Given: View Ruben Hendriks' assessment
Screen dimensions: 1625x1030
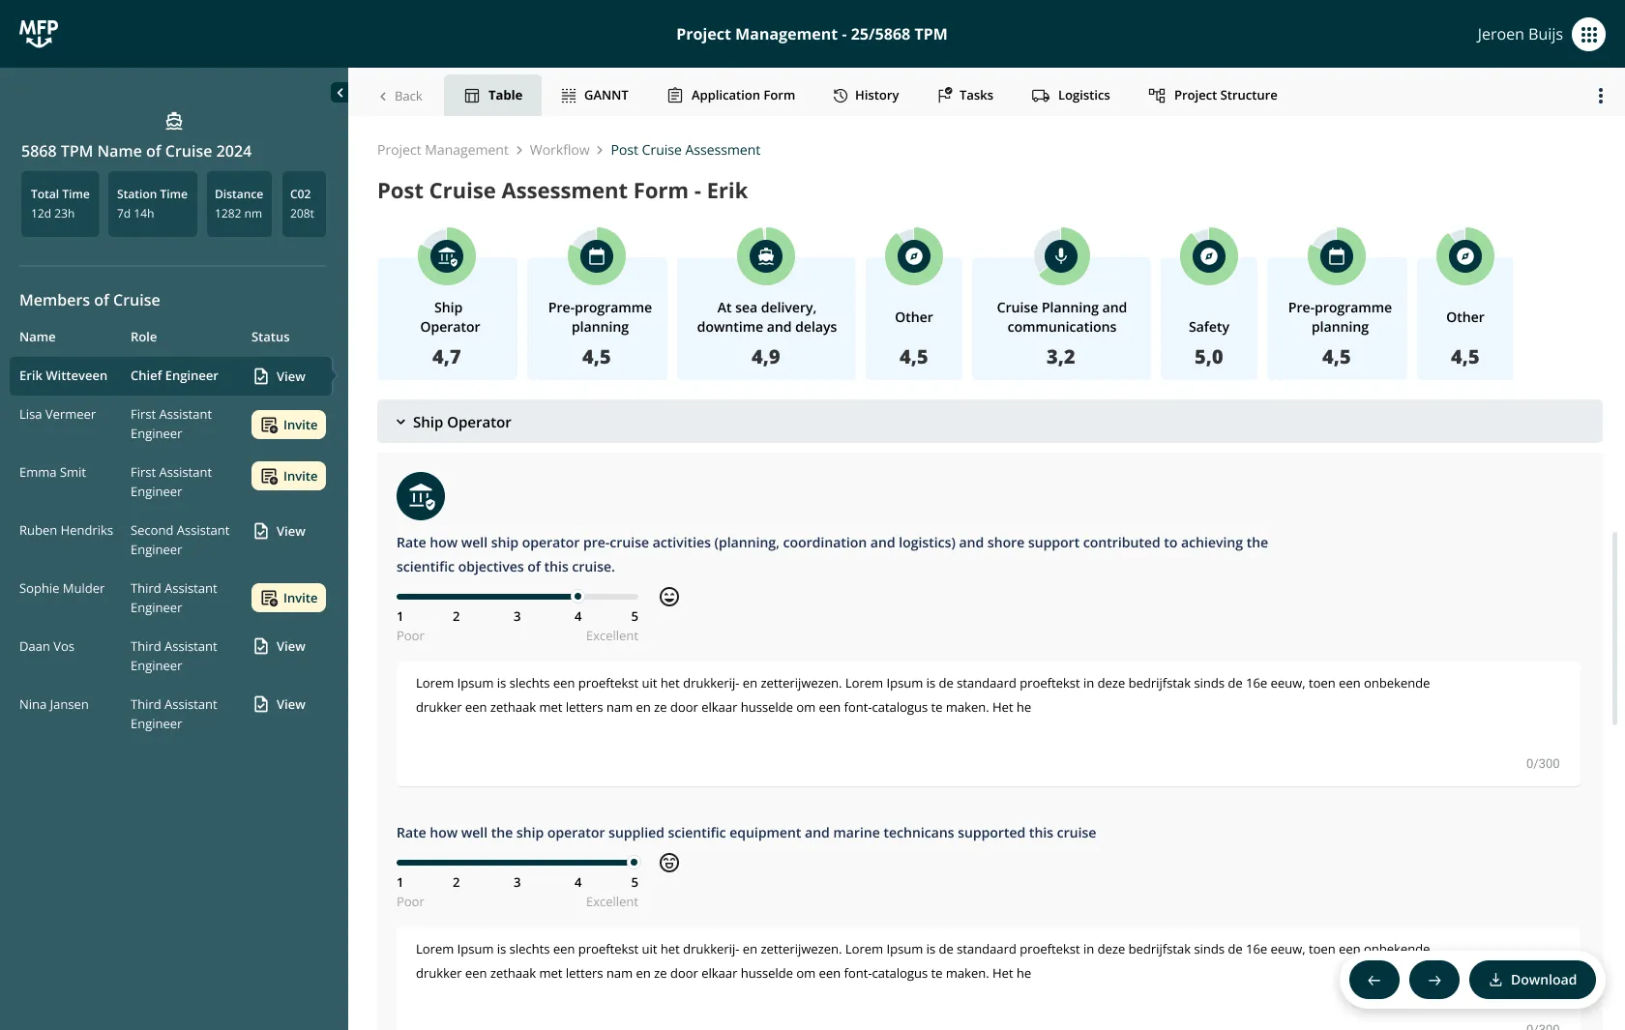Looking at the screenshot, I should click(x=280, y=531).
